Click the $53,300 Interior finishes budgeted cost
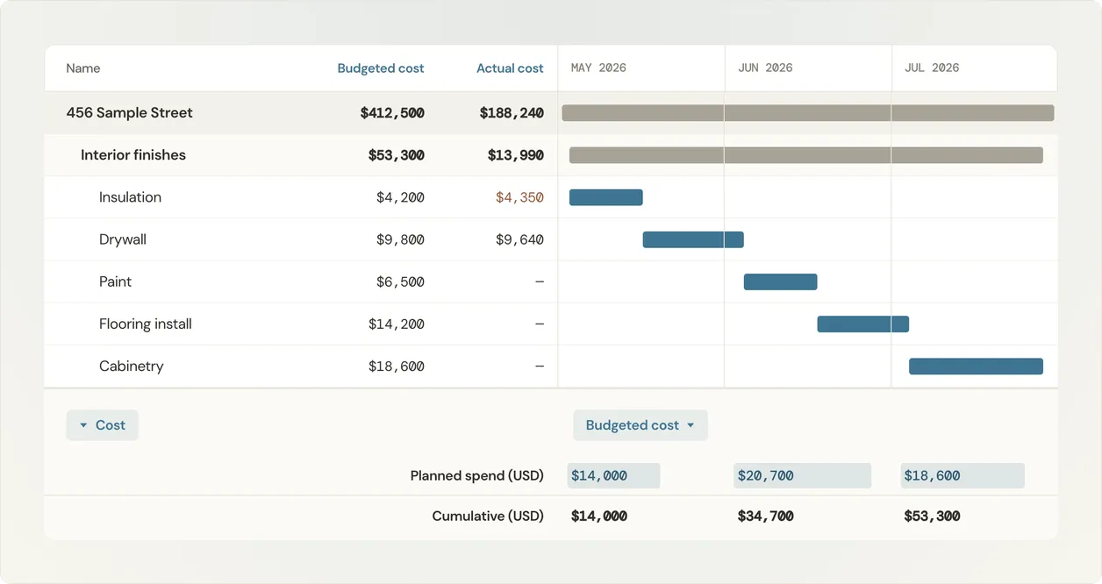 [x=396, y=155]
